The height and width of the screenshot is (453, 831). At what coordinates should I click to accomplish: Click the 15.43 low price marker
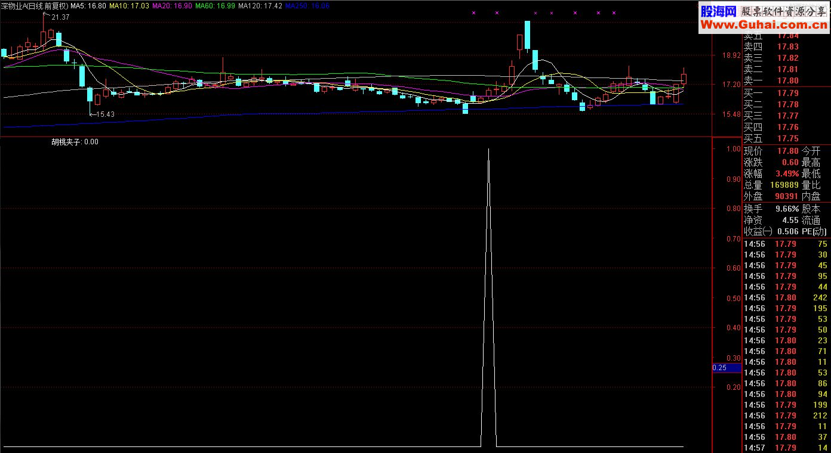click(x=105, y=114)
